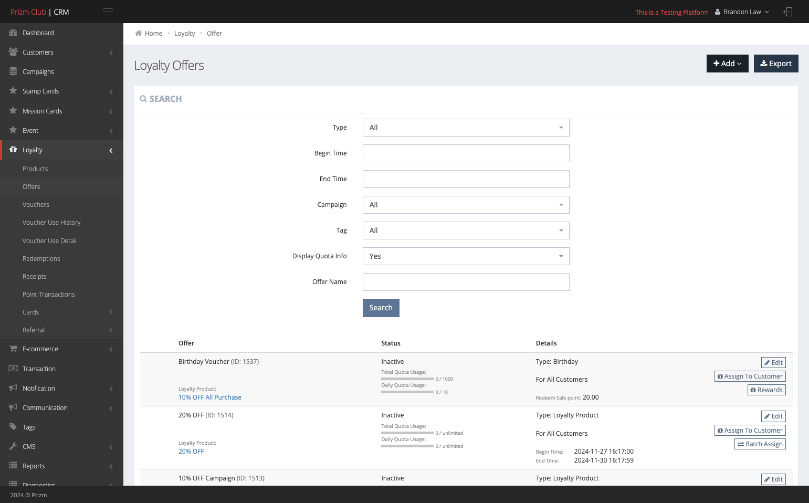Click the Dashboard palette icon
This screenshot has width=809, height=503.
[13, 33]
